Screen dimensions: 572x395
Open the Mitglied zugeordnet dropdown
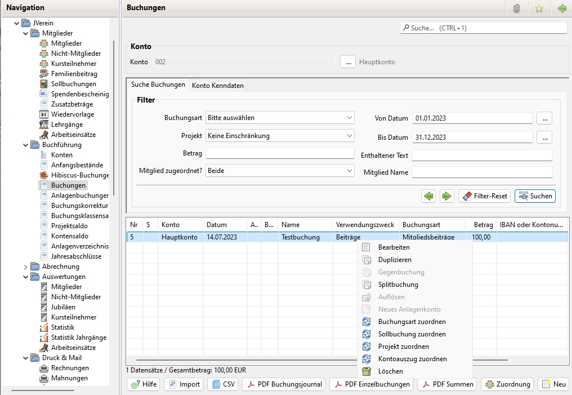[x=280, y=170]
